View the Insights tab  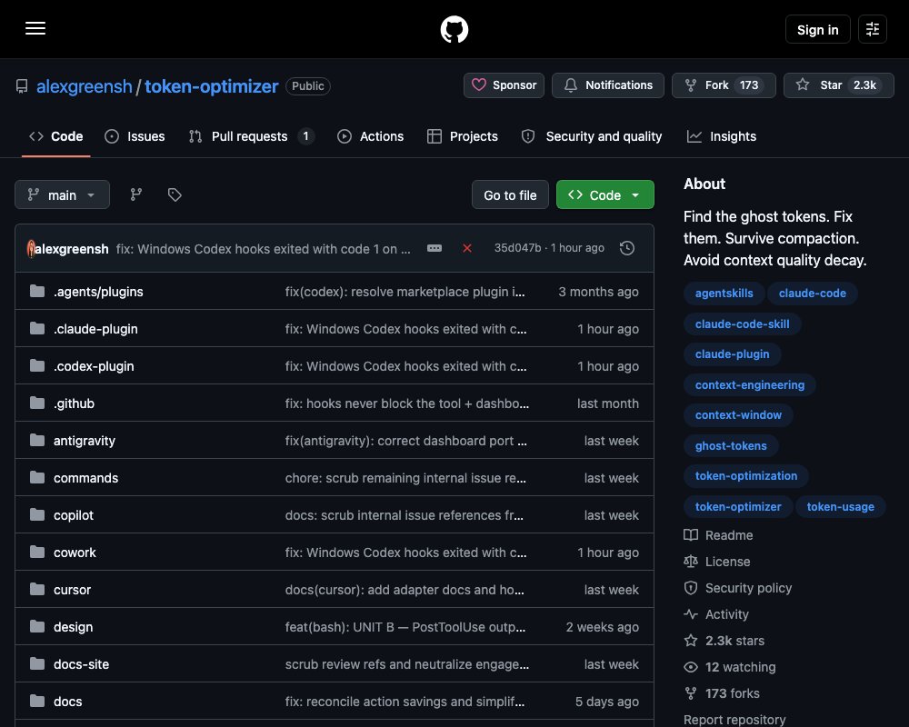click(721, 136)
